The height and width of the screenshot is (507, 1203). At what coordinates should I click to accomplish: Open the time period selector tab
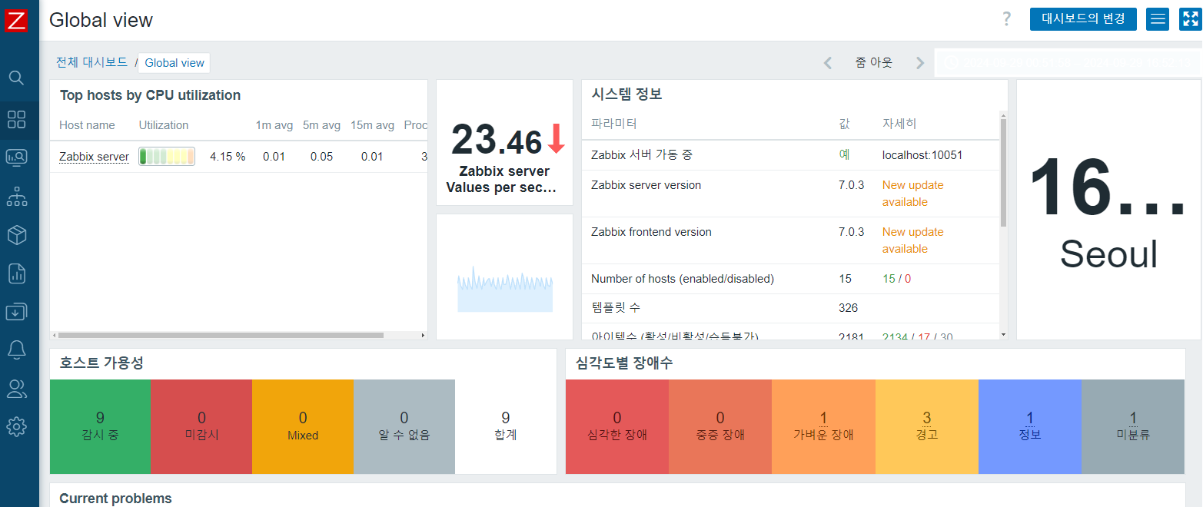coord(1067,63)
